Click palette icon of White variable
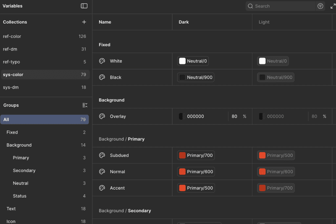Viewport: 336px width, 224px height. pyautogui.click(x=102, y=61)
